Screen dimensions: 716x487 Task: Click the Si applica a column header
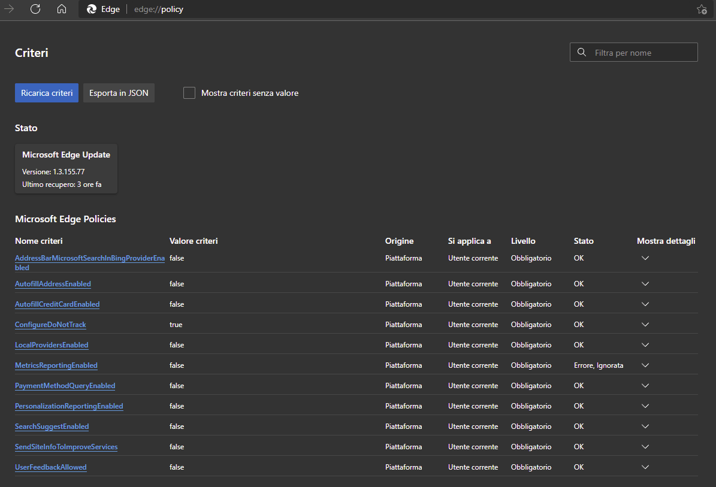coord(469,241)
